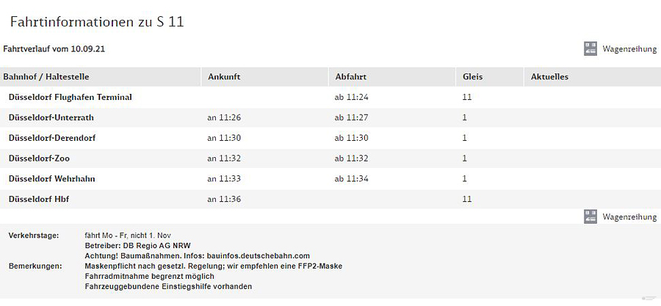This screenshot has height=306, width=661.
Task: Click the Bahnhof / Haltestelle column header
Action: tap(46, 77)
